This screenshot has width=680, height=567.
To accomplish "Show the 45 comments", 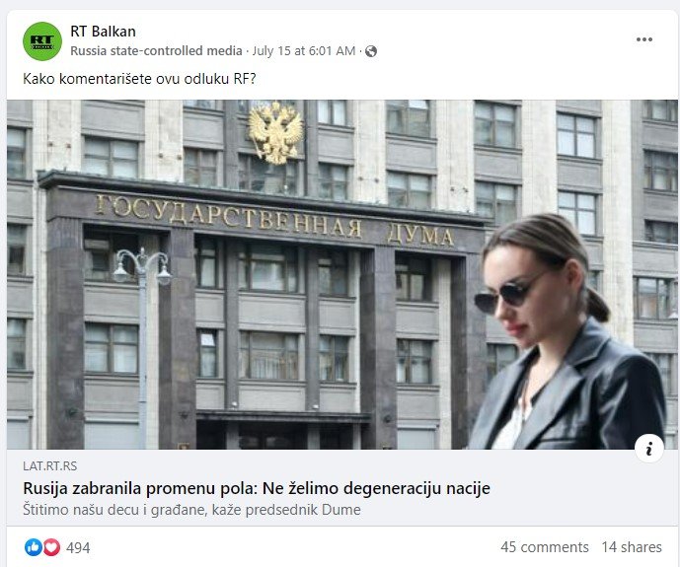I will 544,547.
